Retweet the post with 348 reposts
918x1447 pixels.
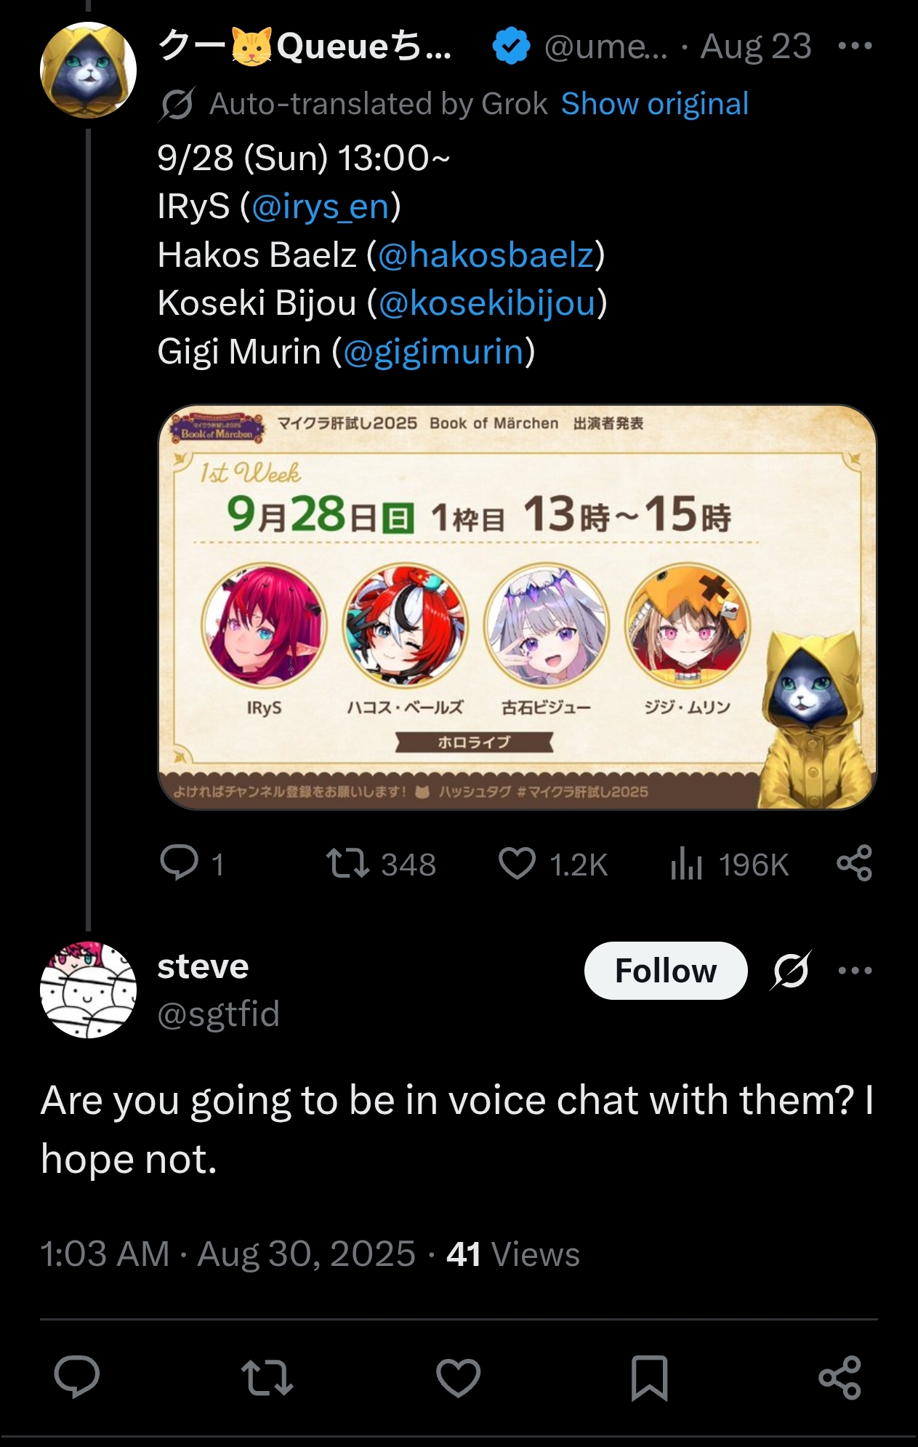point(347,864)
